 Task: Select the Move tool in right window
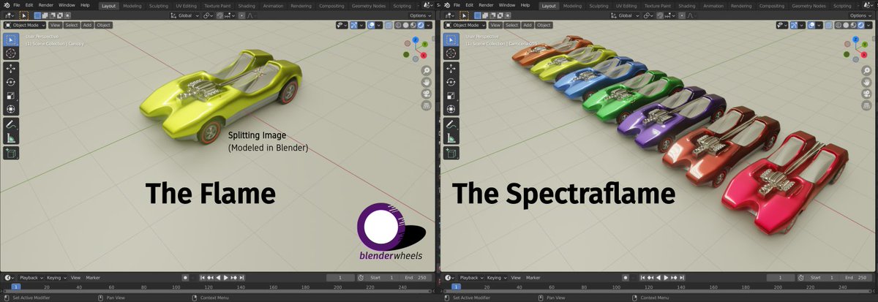point(450,68)
